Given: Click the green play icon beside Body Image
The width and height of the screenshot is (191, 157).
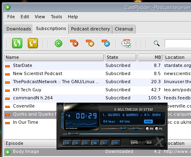Looking at the screenshot, I should click(8, 152).
